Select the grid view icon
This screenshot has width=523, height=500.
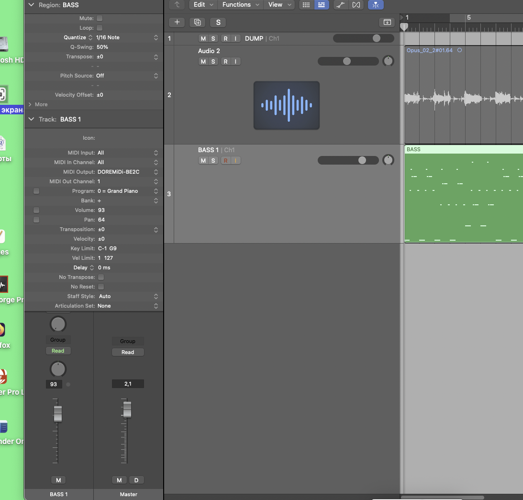306,5
